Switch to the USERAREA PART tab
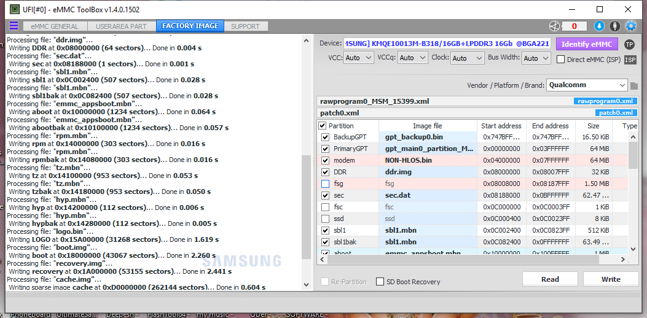 coord(121,26)
